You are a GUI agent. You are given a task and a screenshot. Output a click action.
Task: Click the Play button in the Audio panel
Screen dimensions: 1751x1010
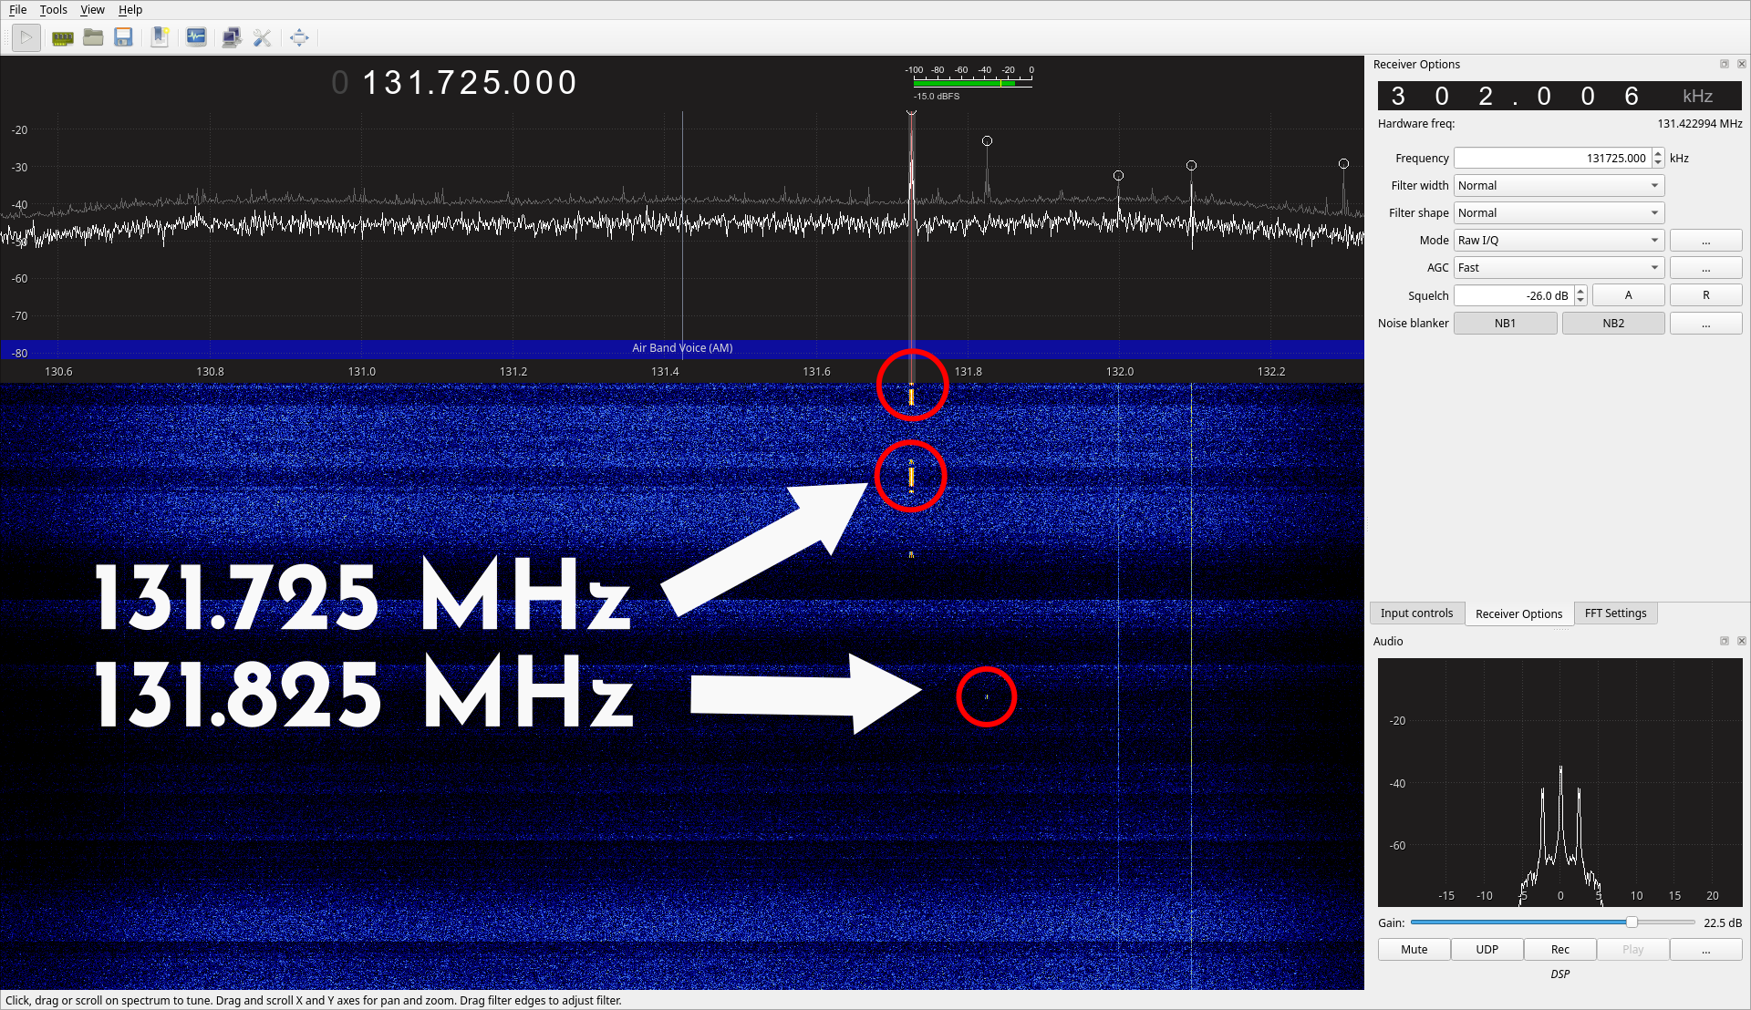click(1632, 950)
